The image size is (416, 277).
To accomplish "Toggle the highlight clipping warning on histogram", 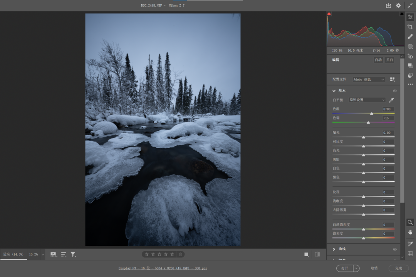I will (402, 14).
